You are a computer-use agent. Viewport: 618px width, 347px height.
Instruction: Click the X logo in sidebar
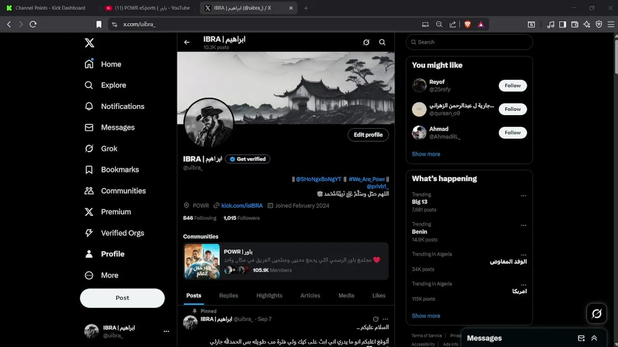tap(89, 43)
